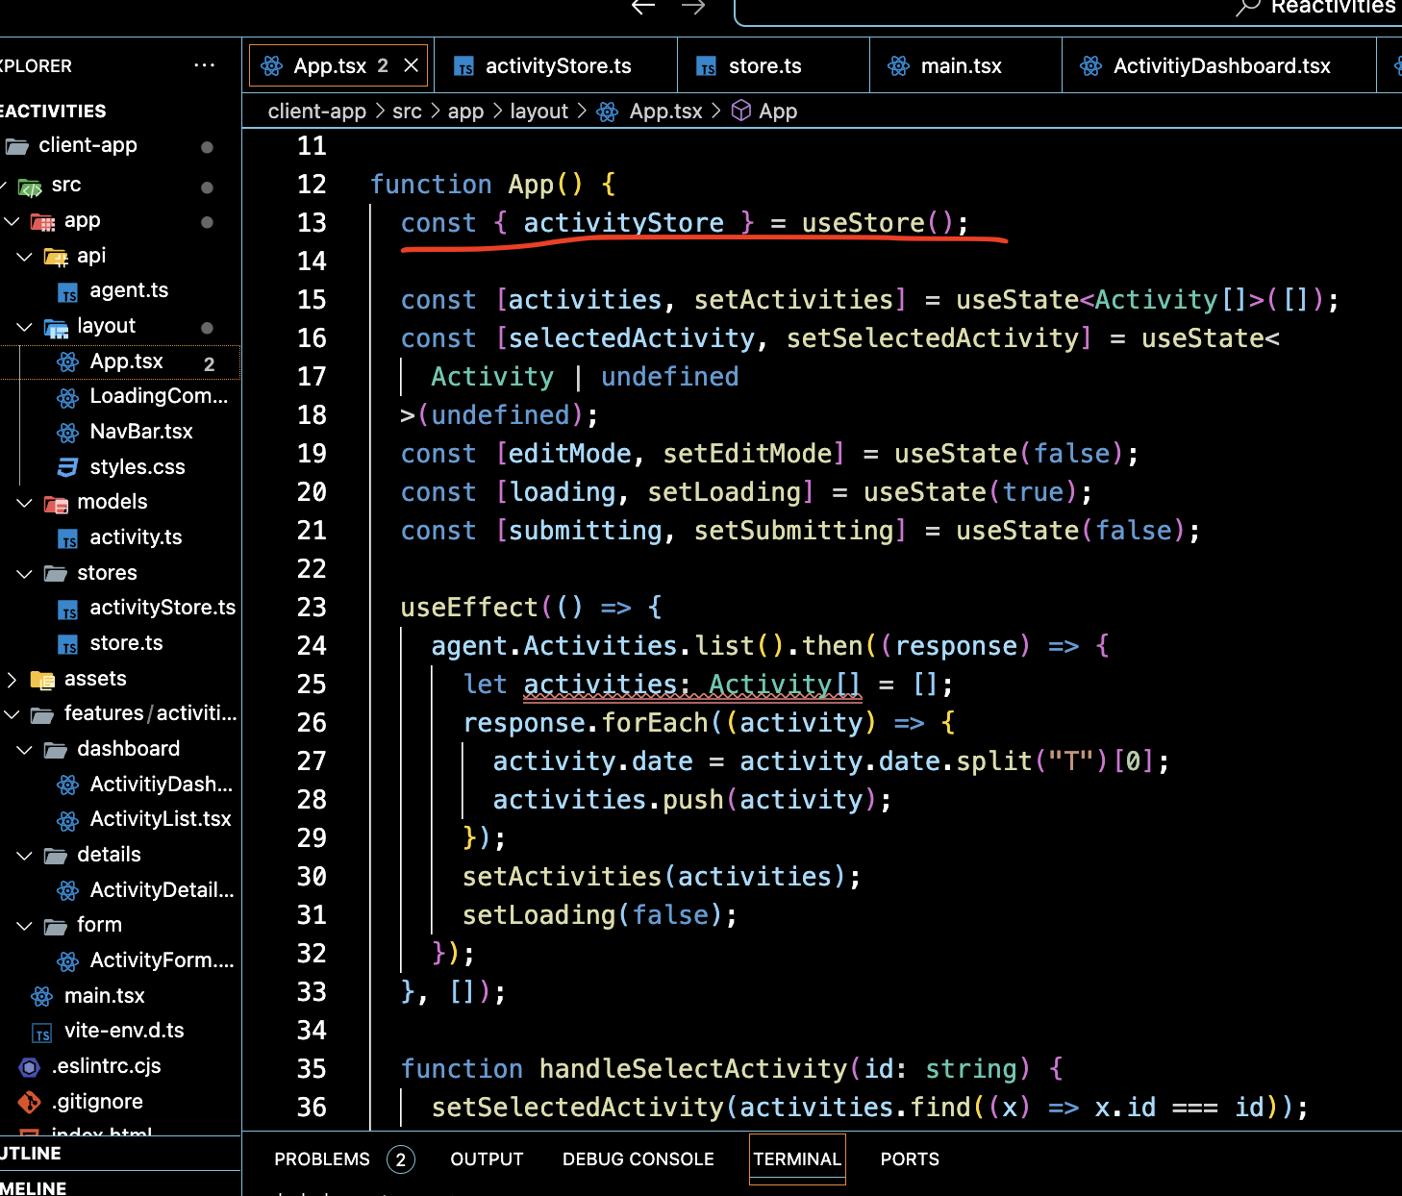Screen dimensions: 1402x1196
Task: Click layout in the breadcrumb path
Action: pyautogui.click(x=539, y=112)
